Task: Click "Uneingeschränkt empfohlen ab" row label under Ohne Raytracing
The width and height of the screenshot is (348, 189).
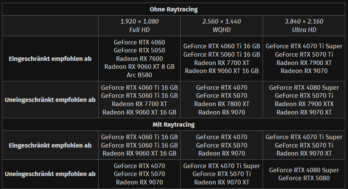Action: click(50, 100)
